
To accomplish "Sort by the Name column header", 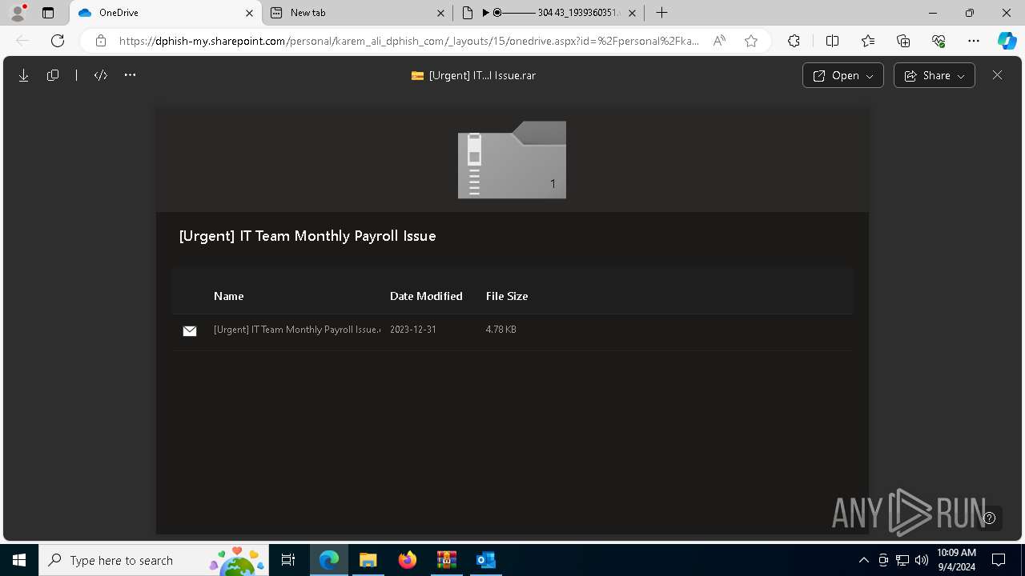I will 228,296.
